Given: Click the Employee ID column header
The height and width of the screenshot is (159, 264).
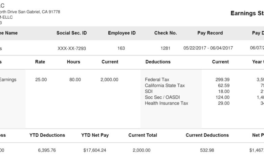Looking at the screenshot, I should (122, 33).
